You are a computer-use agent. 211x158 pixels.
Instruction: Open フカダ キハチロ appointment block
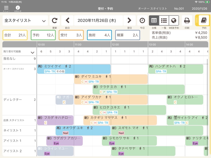point(55,120)
